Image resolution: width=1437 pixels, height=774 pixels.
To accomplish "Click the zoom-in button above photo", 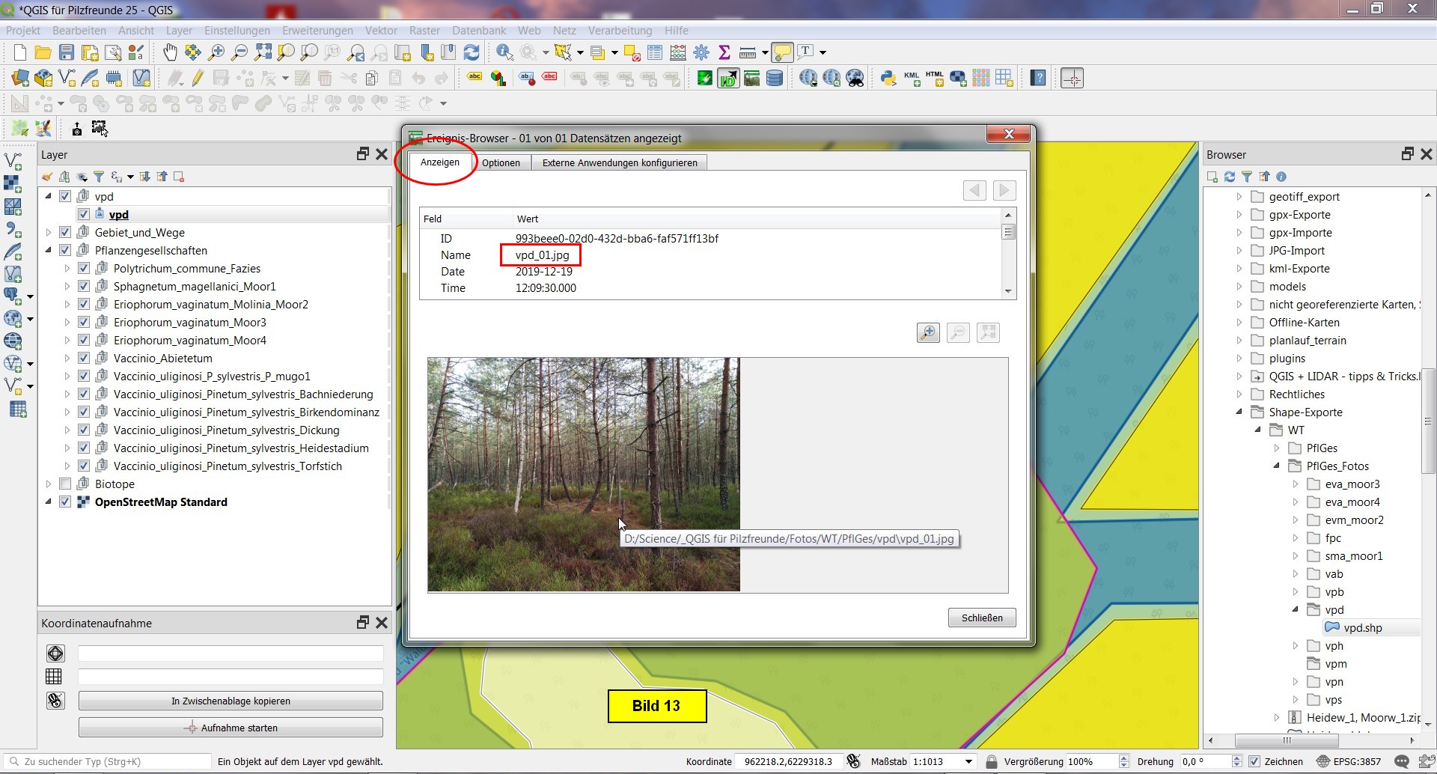I will (x=928, y=332).
